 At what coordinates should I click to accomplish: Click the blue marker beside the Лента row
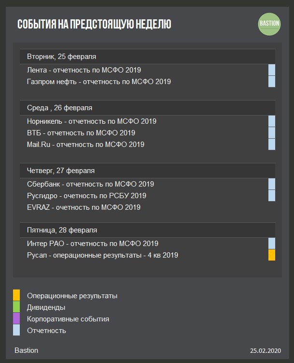tap(271, 70)
